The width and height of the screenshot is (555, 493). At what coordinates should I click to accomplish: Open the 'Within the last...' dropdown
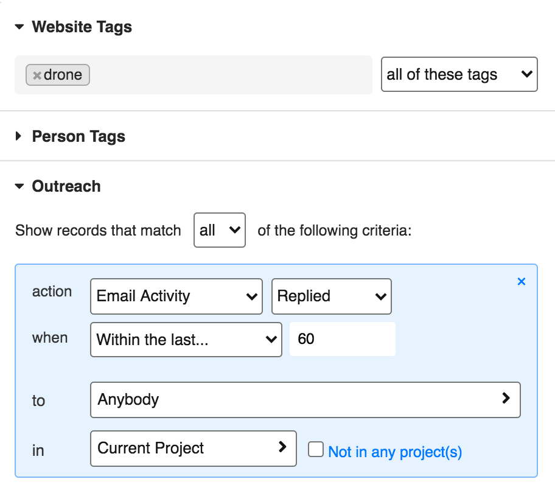coord(186,339)
